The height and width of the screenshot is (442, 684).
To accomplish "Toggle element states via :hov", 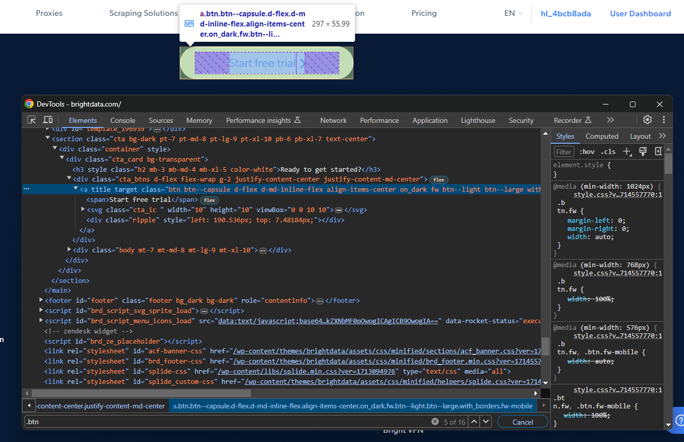I will [x=587, y=151].
